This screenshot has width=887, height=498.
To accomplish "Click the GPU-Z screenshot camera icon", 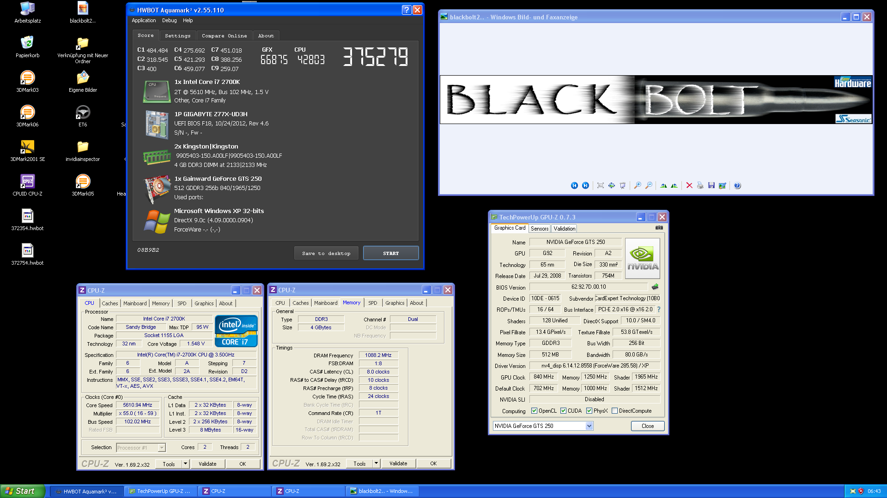I will [x=659, y=228].
